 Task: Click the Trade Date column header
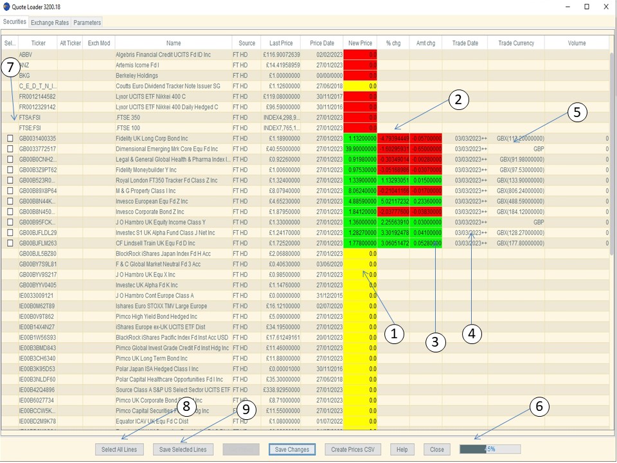(465, 43)
